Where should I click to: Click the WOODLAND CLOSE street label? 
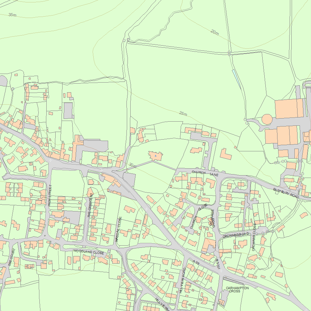tap(88, 252)
